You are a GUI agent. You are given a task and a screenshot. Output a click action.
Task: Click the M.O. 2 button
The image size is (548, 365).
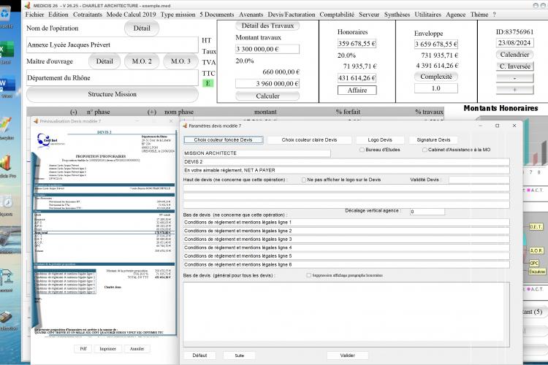pos(142,61)
